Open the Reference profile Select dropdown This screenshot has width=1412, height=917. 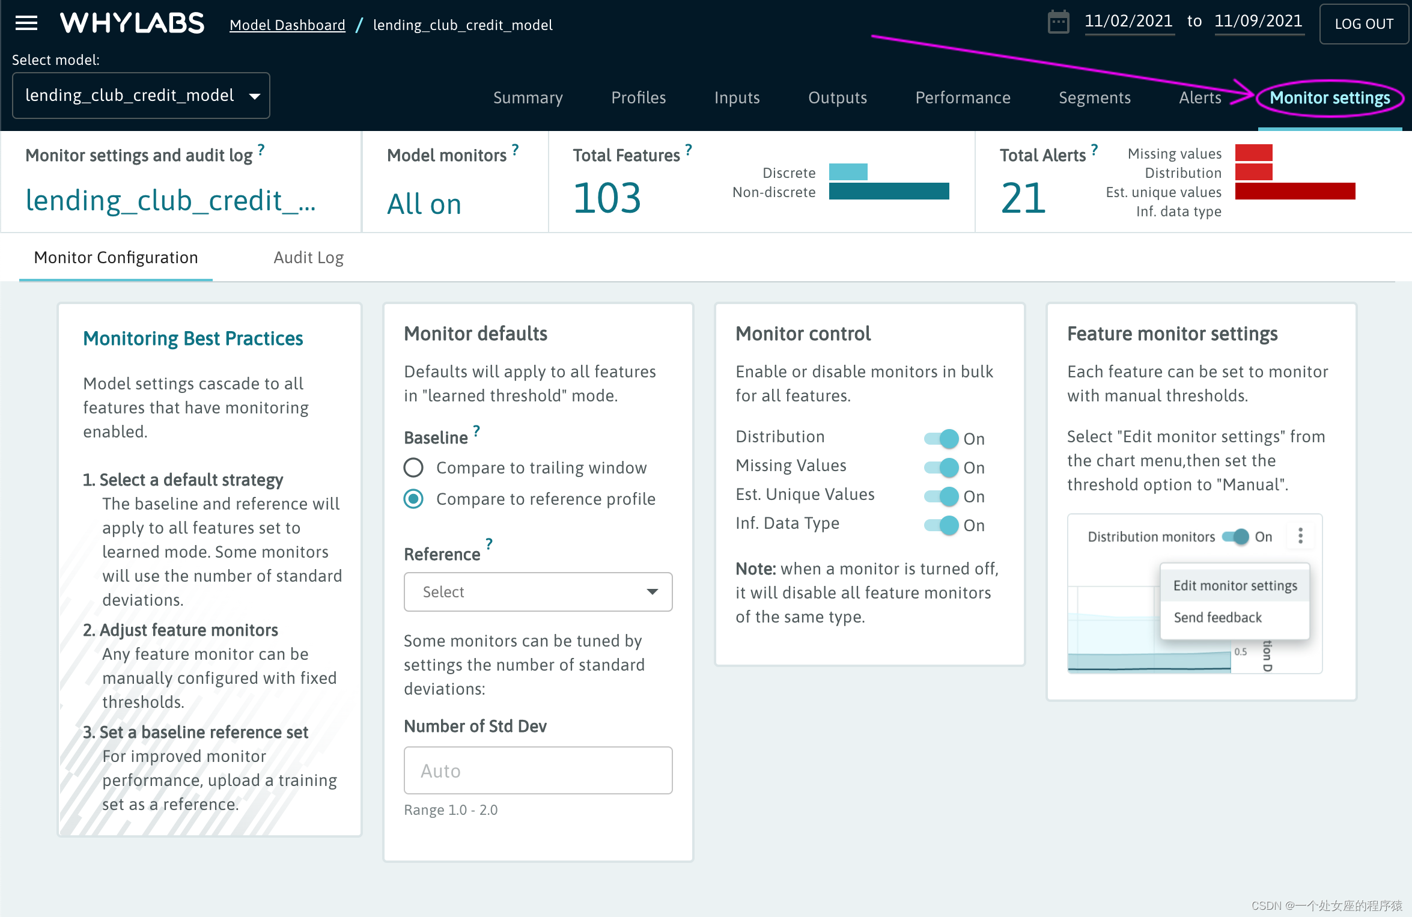tap(538, 592)
